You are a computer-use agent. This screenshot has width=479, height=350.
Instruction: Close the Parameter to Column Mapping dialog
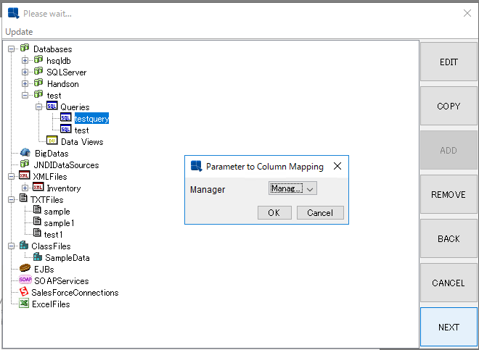(337, 166)
